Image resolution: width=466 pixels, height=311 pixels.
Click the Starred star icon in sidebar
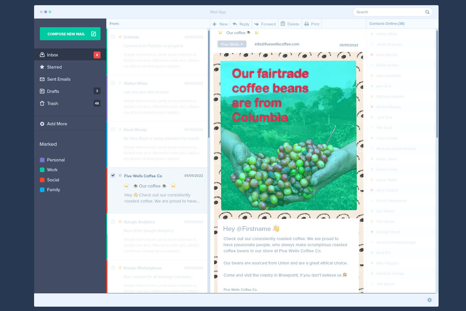click(x=42, y=67)
